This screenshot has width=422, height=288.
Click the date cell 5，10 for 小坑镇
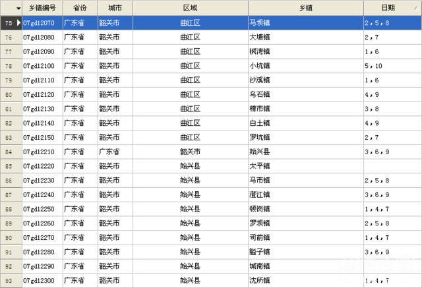[x=393, y=66]
